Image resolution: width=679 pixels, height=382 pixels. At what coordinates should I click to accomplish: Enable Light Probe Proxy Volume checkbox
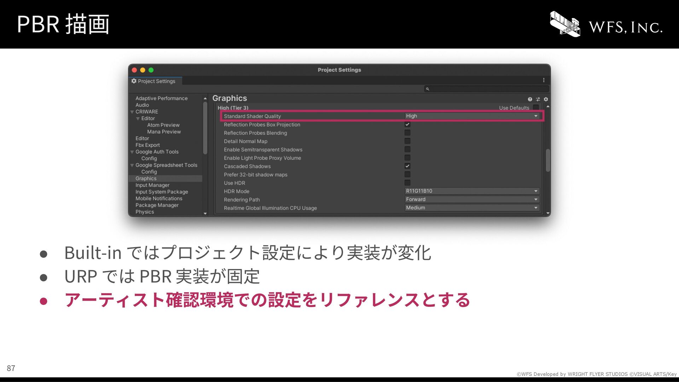pos(407,158)
